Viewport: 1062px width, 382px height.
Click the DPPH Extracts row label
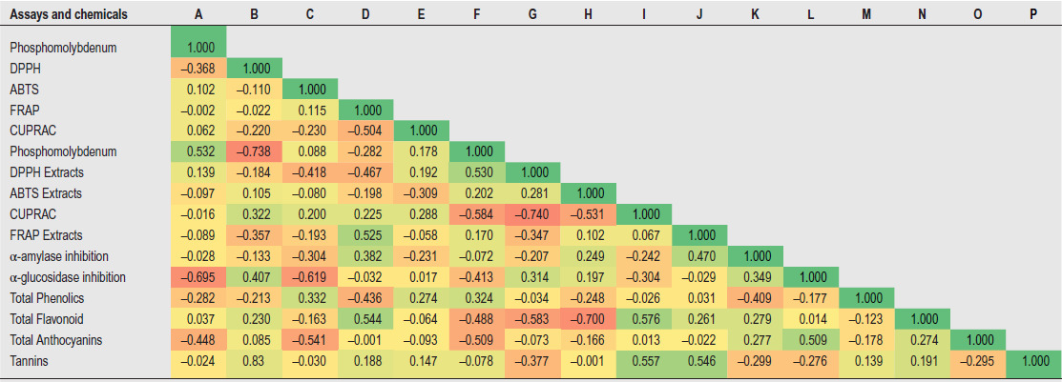pos(47,172)
